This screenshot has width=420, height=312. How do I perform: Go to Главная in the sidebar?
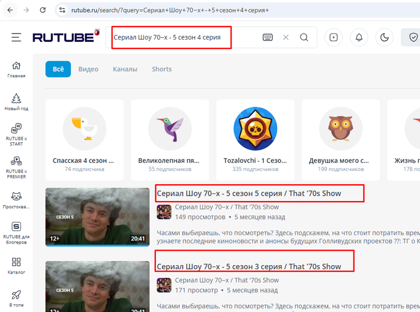click(x=16, y=70)
